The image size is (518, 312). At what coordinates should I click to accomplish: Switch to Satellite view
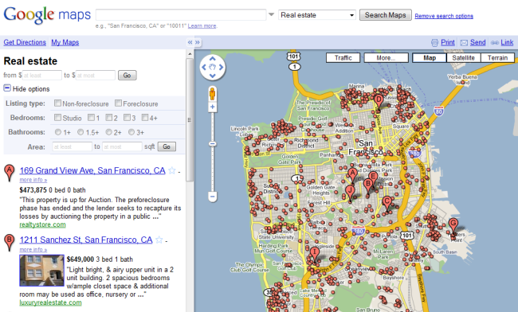[x=463, y=58]
